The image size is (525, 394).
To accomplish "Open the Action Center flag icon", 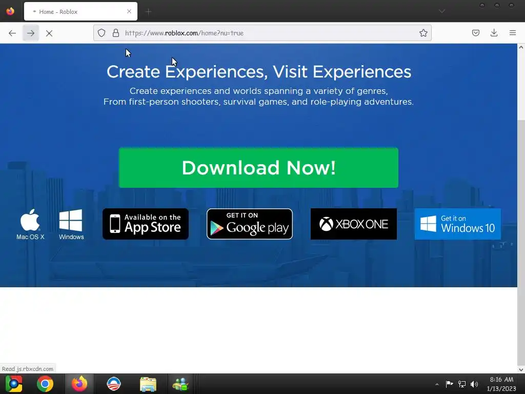I will [x=449, y=384].
